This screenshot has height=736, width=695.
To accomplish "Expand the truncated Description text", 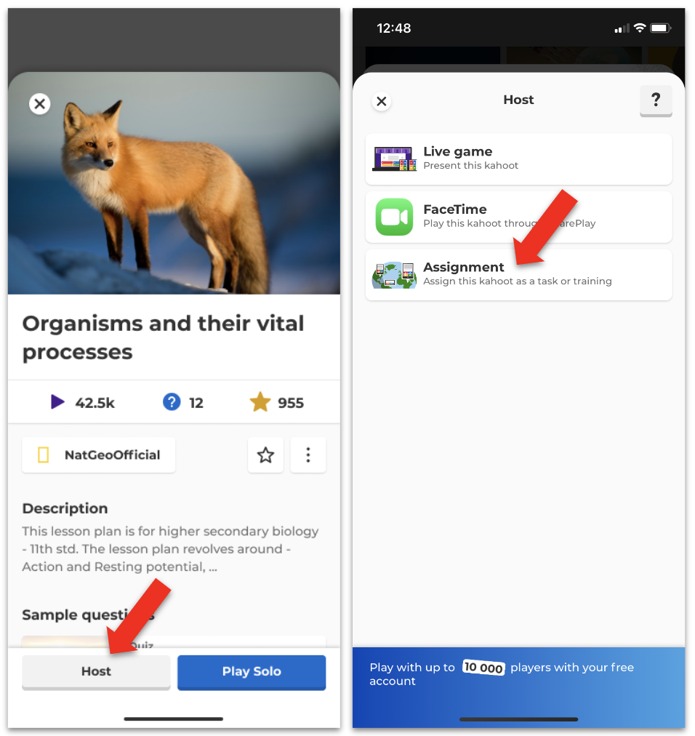I will (x=170, y=549).
